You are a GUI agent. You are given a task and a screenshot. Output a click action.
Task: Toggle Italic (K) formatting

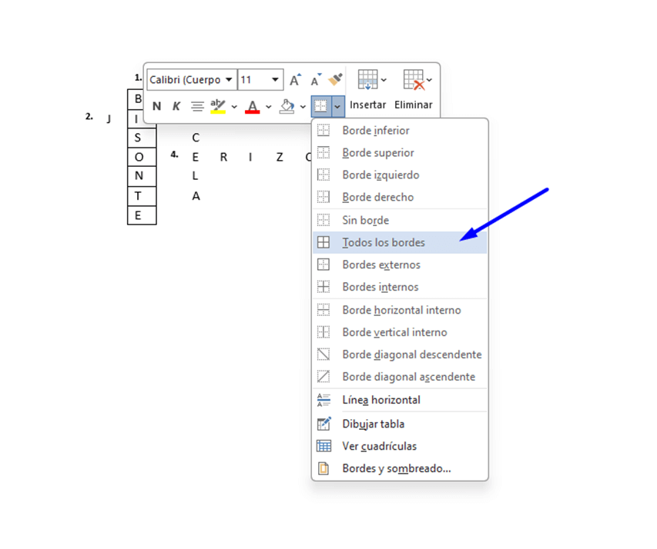pos(176,106)
